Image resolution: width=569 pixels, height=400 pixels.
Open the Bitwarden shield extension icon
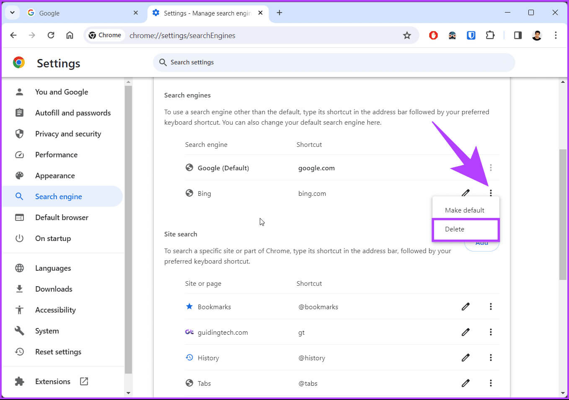click(x=471, y=36)
